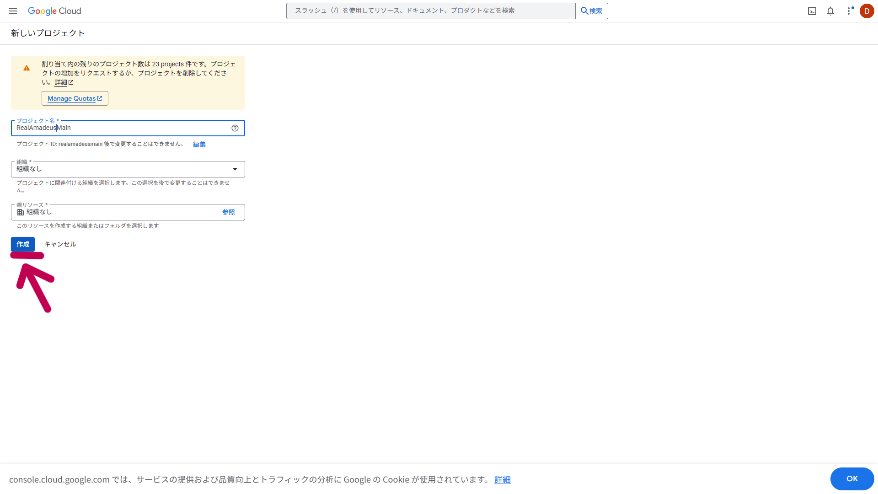Screen dimensions: 878x494
Task: Click 編集 to edit project ID
Action: click(x=199, y=145)
